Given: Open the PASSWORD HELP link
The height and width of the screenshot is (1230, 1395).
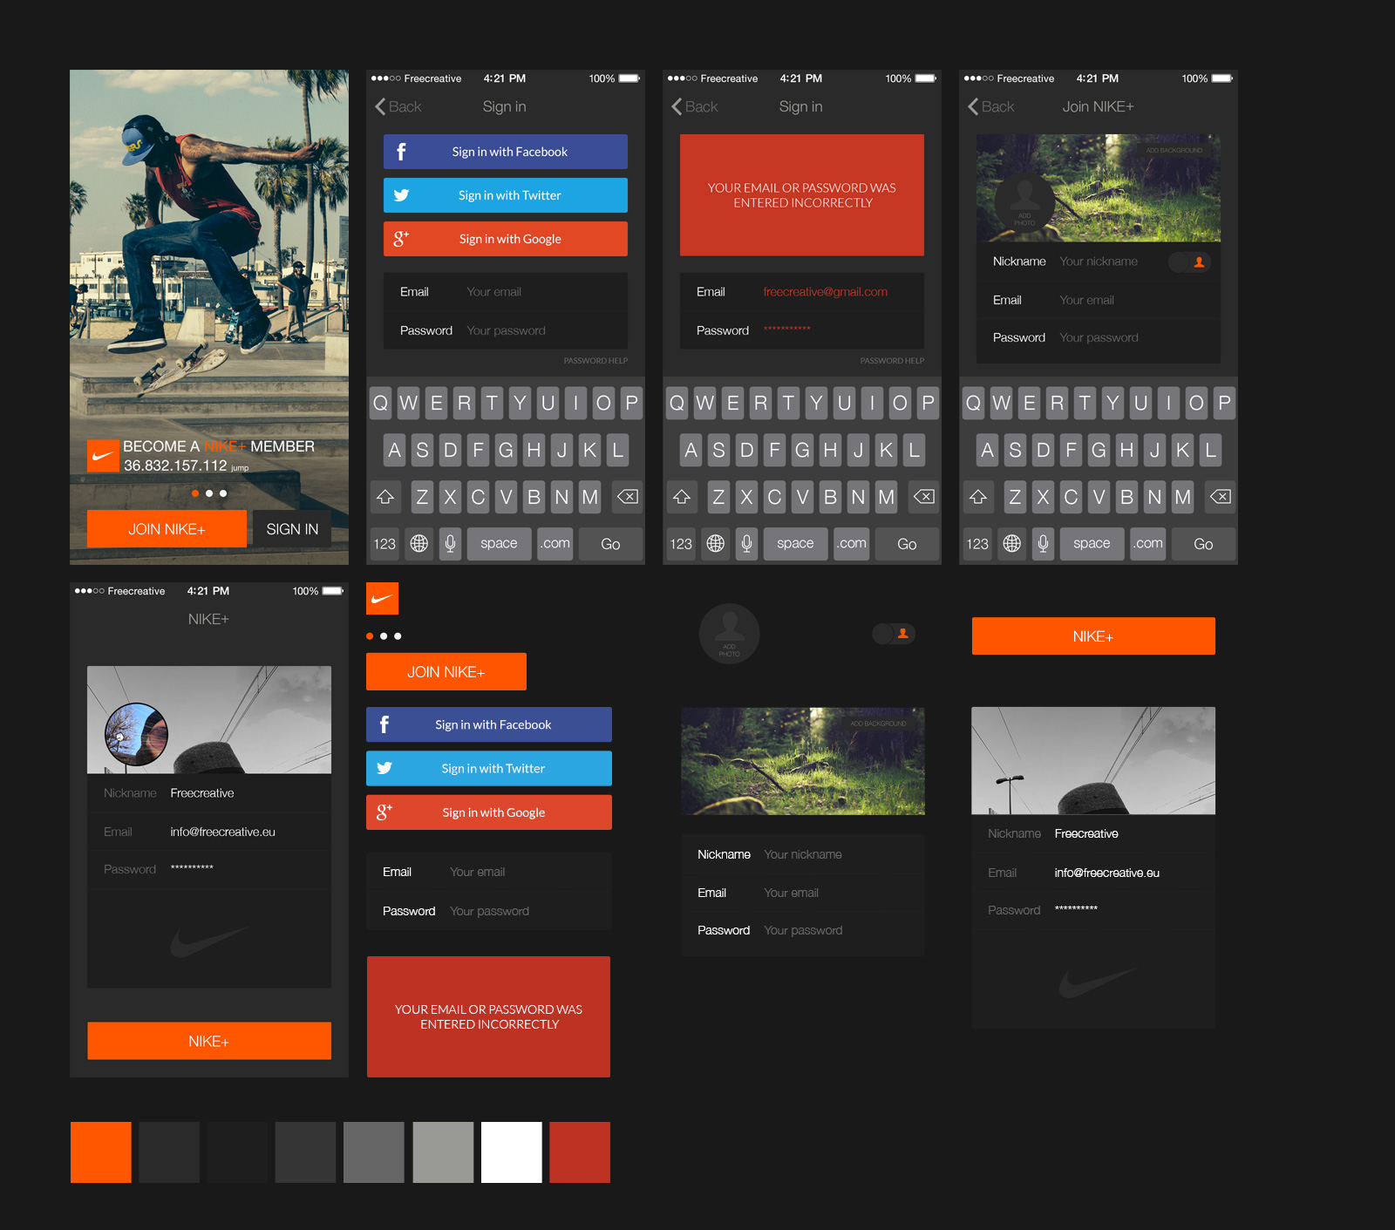Looking at the screenshot, I should [x=595, y=360].
